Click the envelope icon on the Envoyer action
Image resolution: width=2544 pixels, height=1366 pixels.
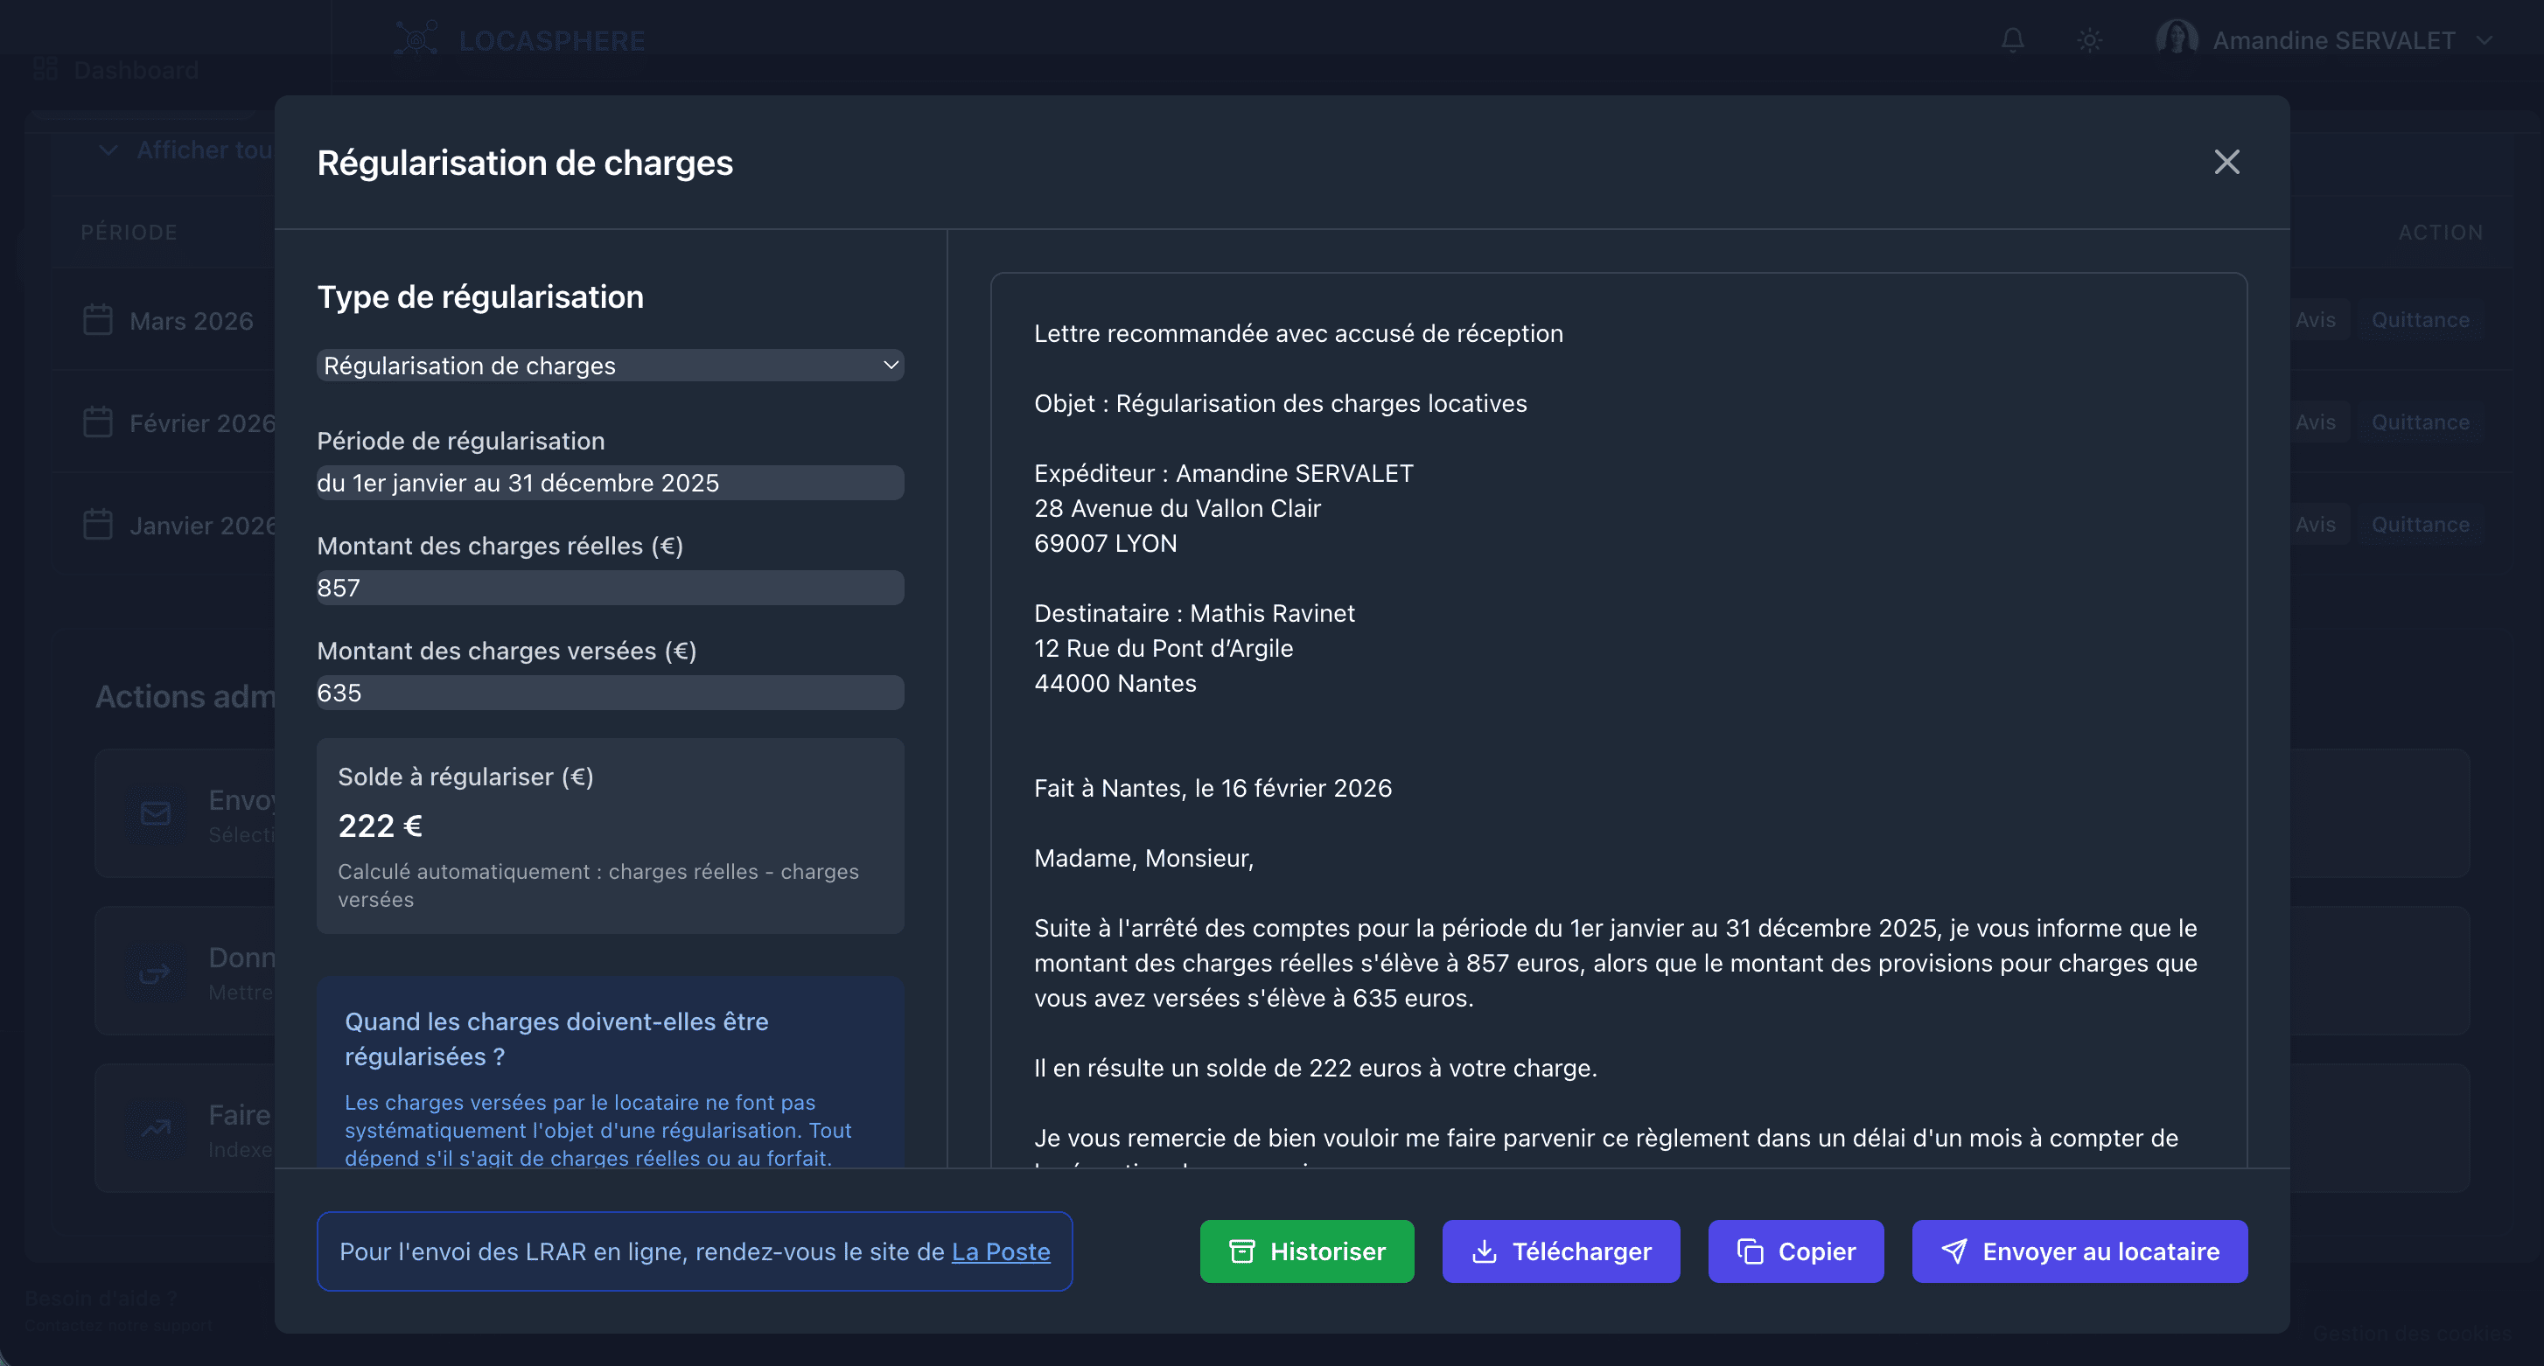[x=154, y=813]
